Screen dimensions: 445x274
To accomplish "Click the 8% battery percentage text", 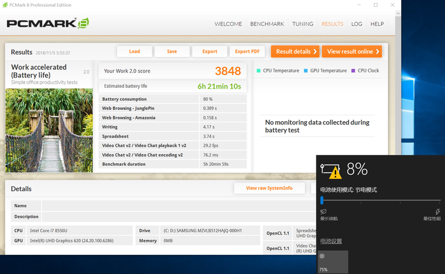I will coord(357,169).
